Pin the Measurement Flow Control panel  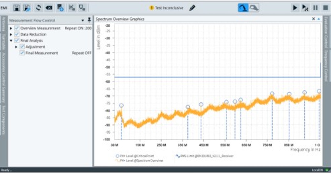(x=89, y=20)
